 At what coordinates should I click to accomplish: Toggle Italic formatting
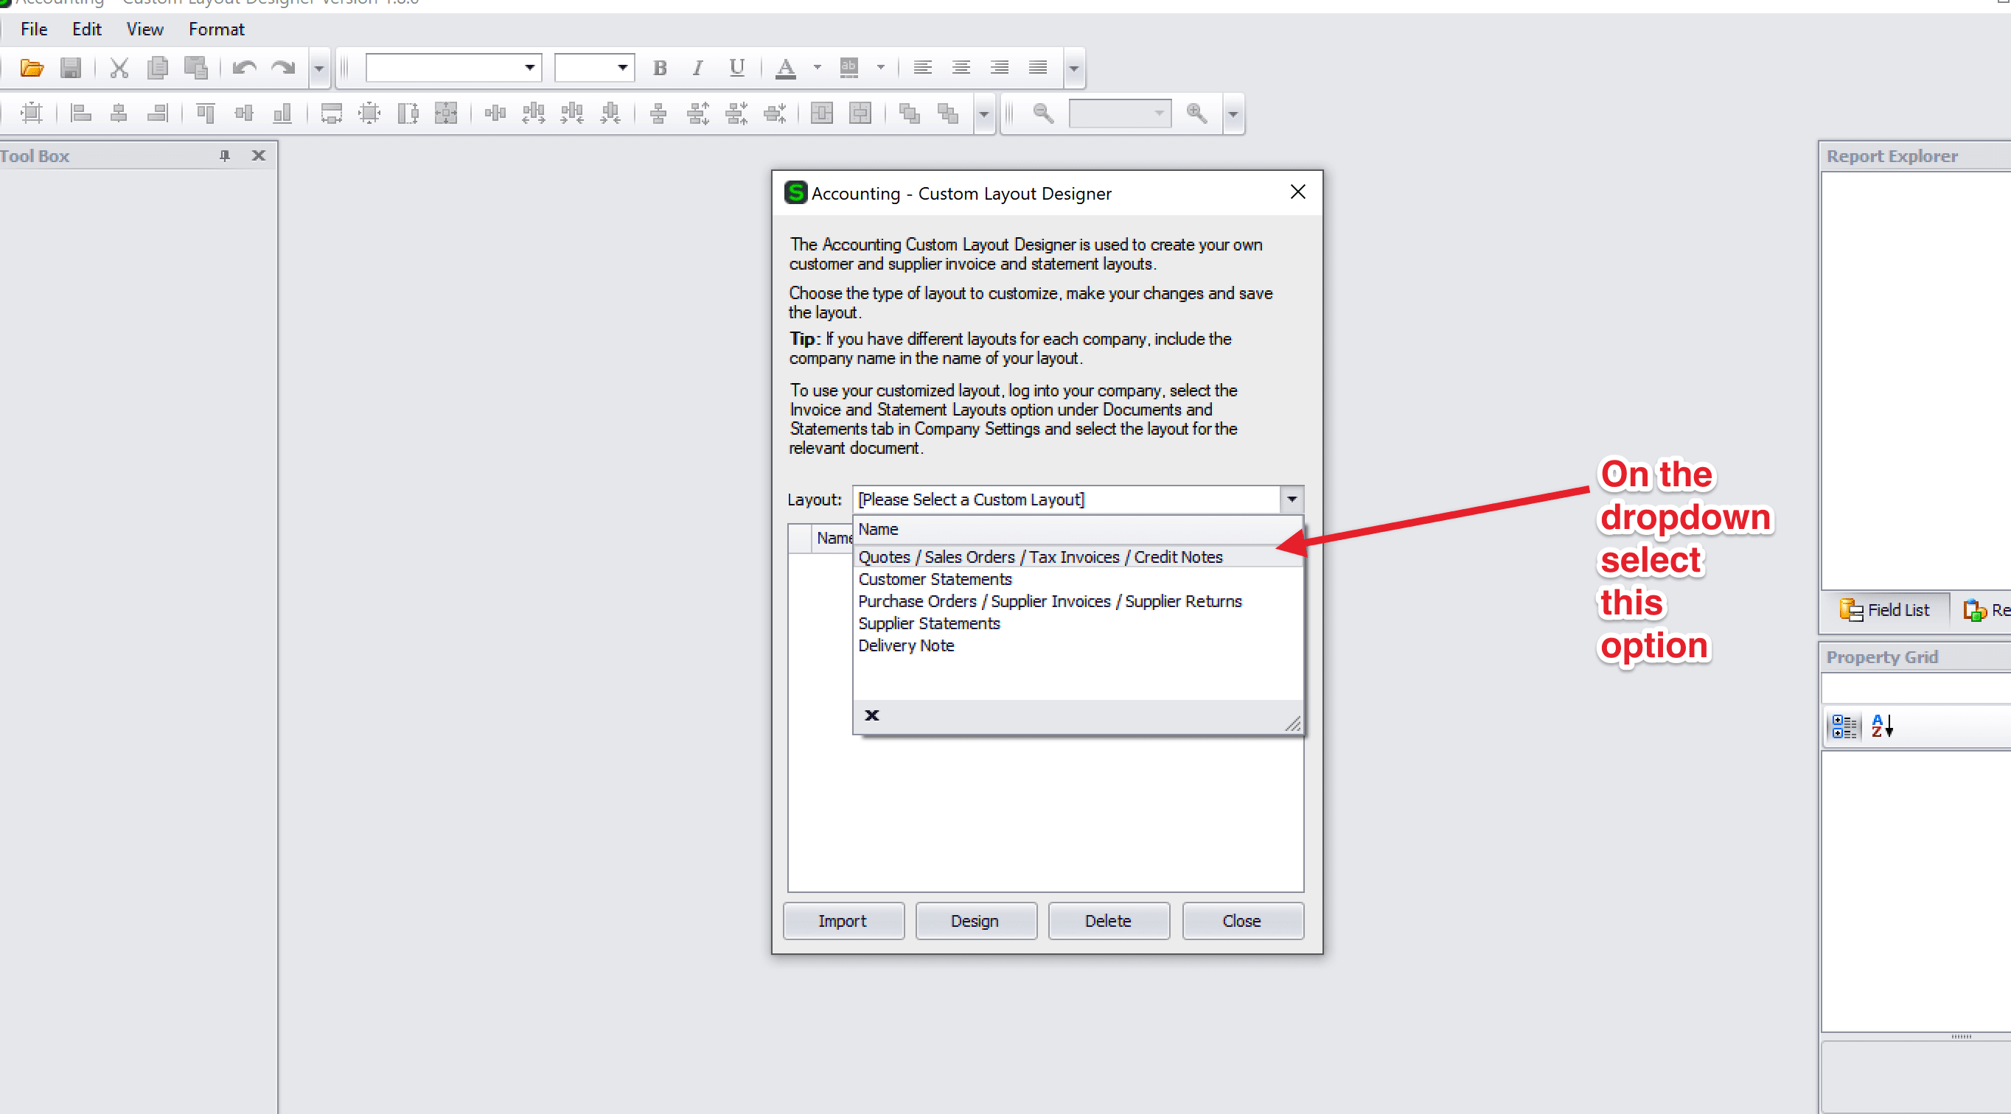point(698,68)
